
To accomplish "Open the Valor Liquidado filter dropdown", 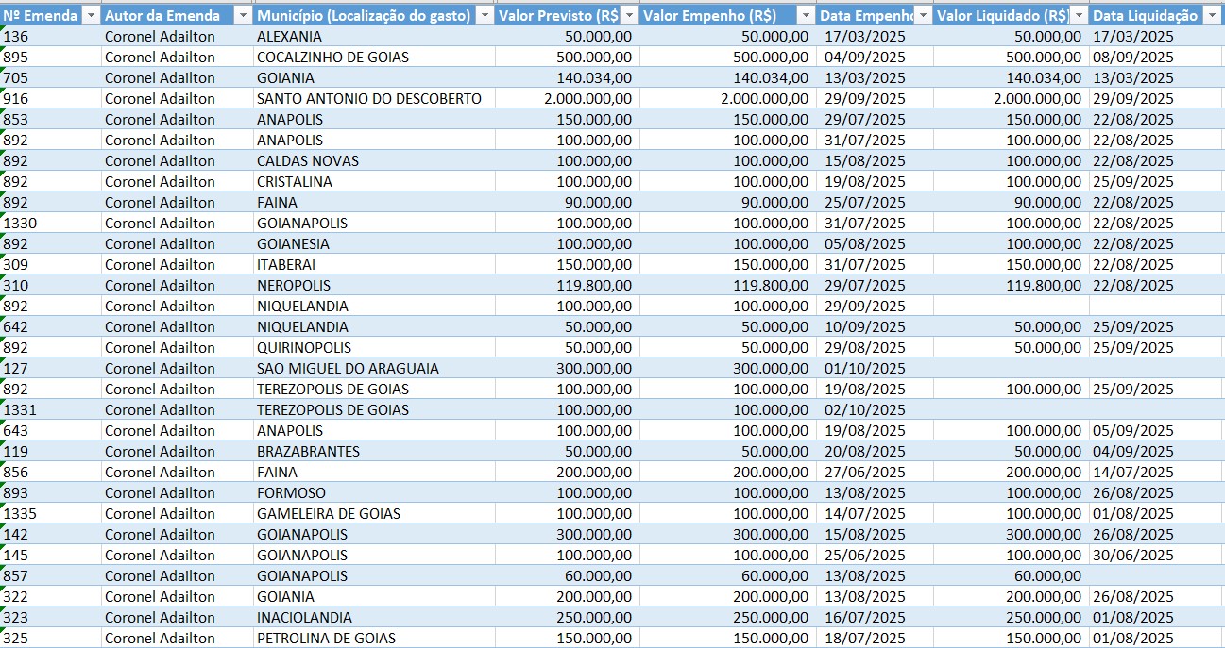I will 1079,16.
